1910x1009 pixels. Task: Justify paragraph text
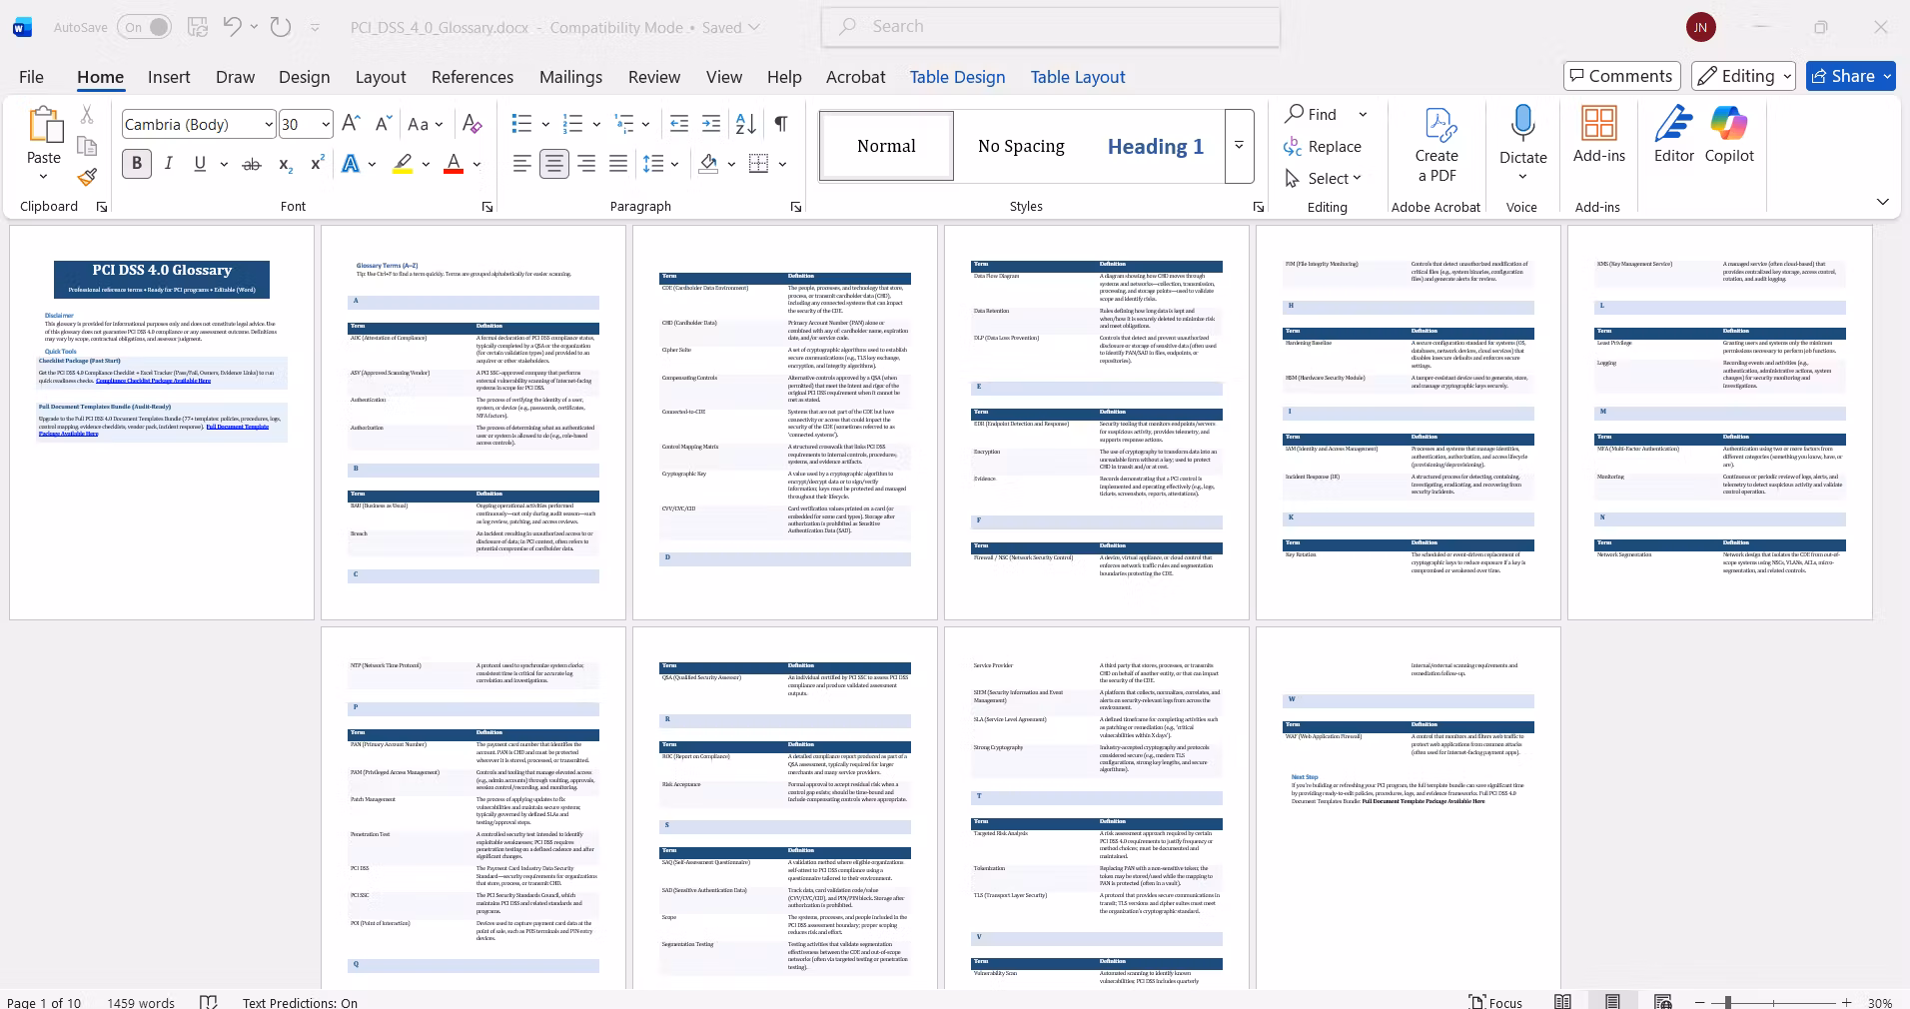pos(618,164)
